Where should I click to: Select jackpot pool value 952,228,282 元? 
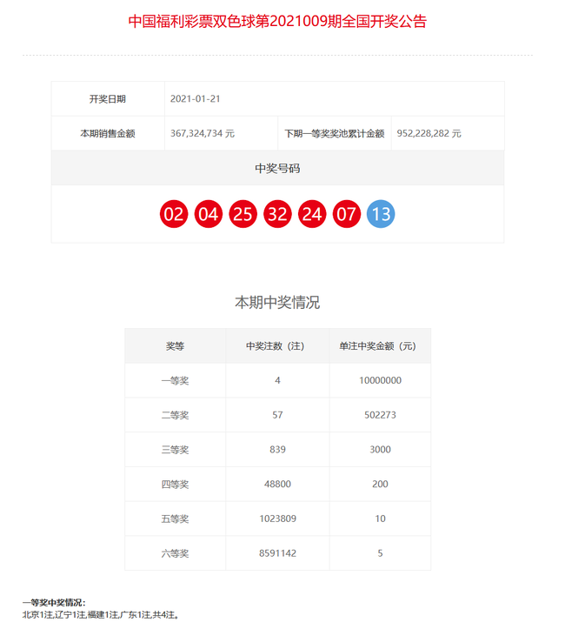point(429,134)
